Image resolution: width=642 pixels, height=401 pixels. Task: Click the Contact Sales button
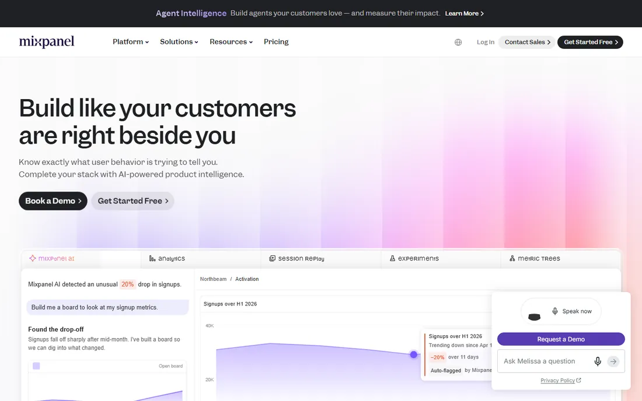point(527,42)
